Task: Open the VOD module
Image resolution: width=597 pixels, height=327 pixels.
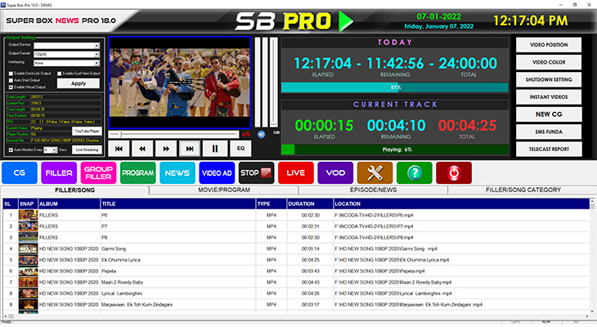Action: tap(335, 172)
